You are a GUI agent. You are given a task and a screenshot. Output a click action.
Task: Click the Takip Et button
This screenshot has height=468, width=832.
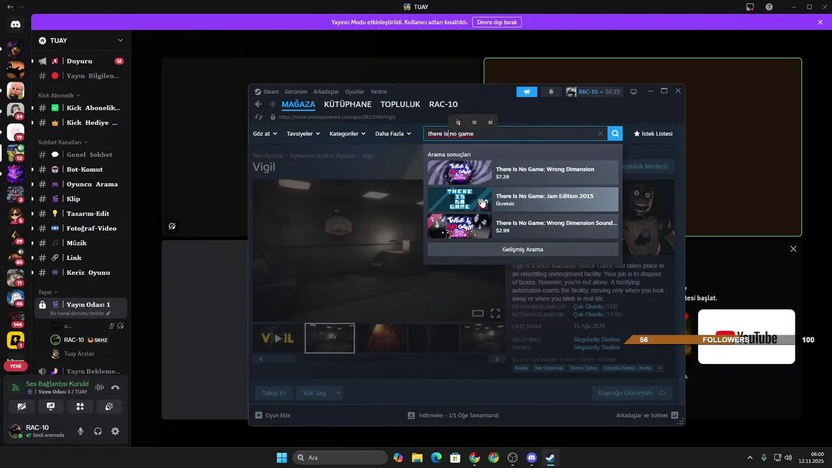point(274,393)
